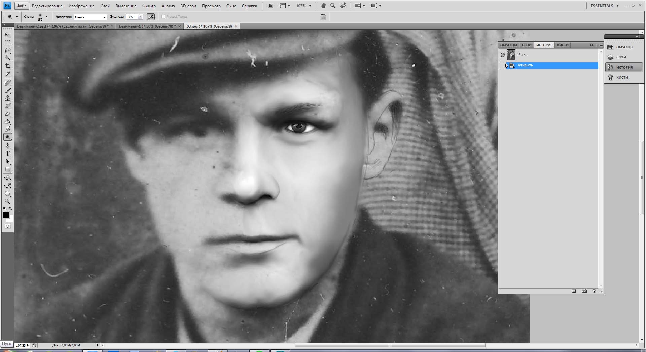Screen dimensions: 646x352
Task: Switch to the СЛОИ tab in panel
Action: click(526, 45)
